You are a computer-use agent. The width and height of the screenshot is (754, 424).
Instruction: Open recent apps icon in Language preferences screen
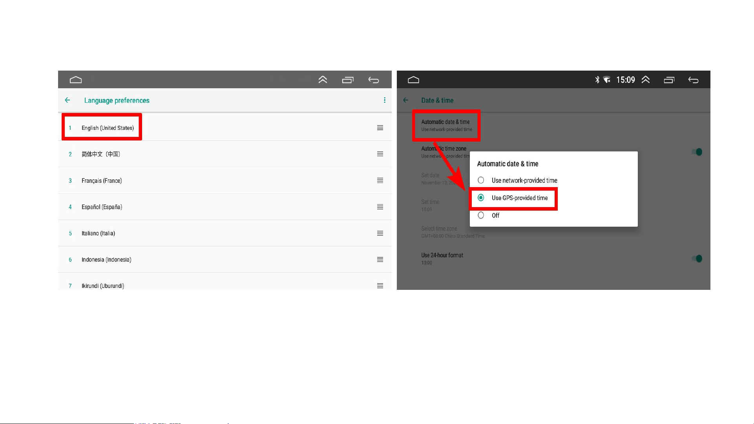click(348, 80)
